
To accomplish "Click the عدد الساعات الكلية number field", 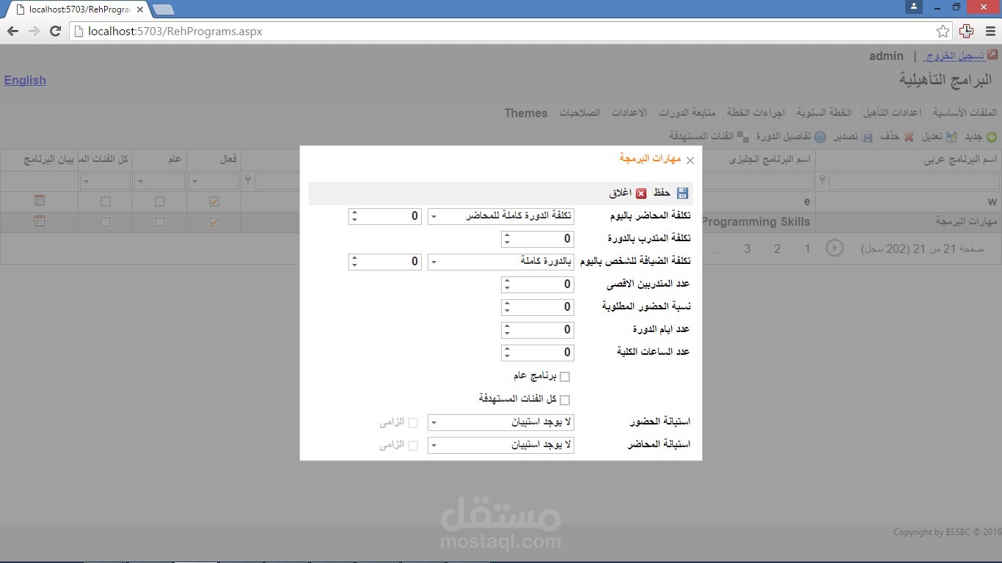I will click(538, 353).
